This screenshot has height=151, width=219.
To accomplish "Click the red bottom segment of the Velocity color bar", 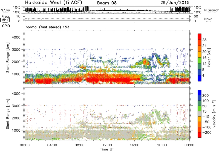I will click(x=200, y=135).
